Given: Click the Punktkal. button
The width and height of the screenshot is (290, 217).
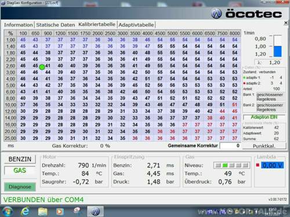Looking at the screenshot, I should (264, 146).
